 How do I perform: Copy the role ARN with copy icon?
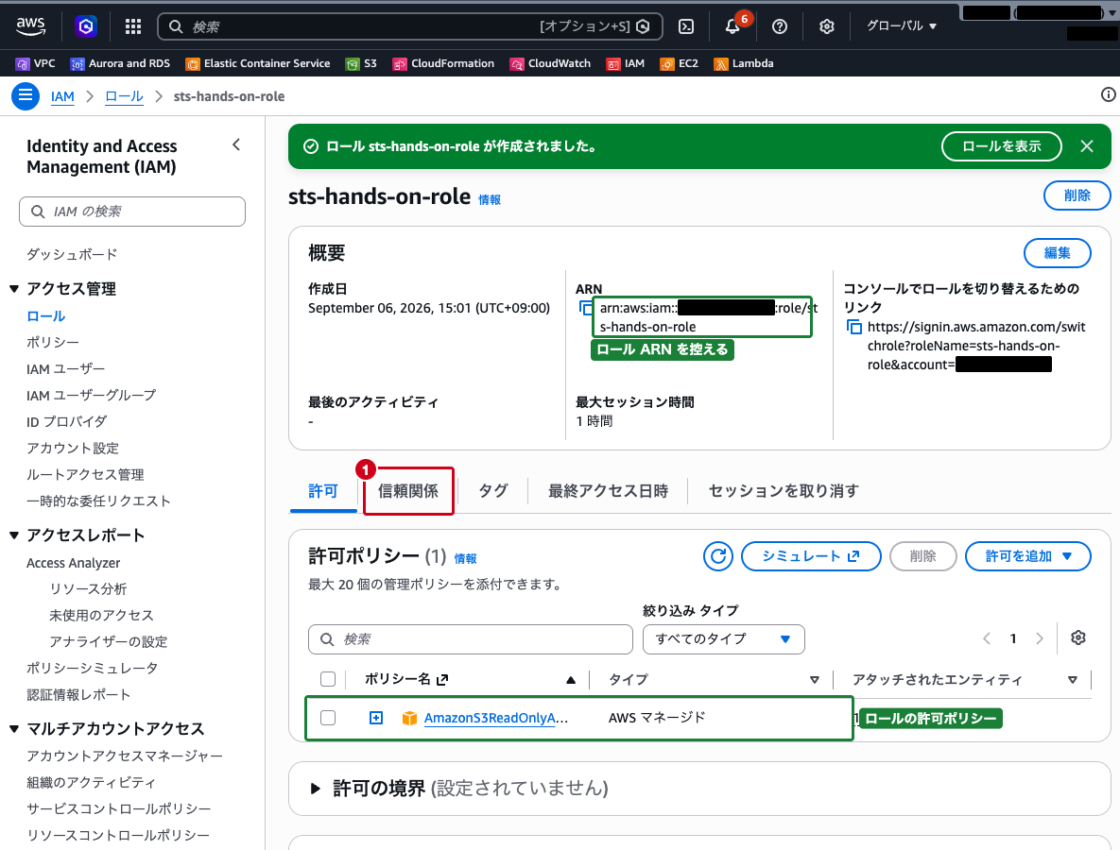586,308
